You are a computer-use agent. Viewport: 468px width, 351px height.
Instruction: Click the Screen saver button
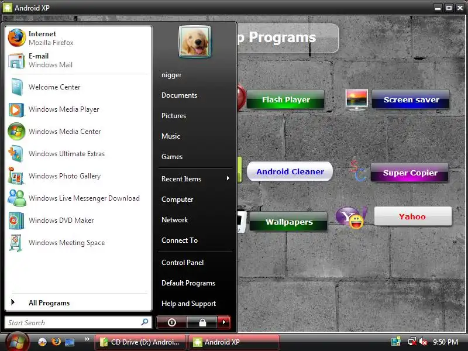click(x=411, y=99)
